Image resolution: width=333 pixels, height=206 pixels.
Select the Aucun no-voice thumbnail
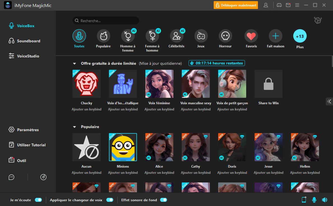87,147
